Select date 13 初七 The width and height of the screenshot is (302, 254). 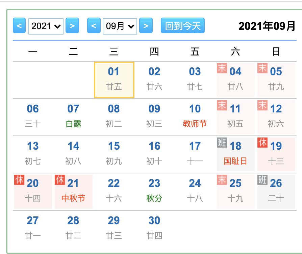pyautogui.click(x=33, y=154)
